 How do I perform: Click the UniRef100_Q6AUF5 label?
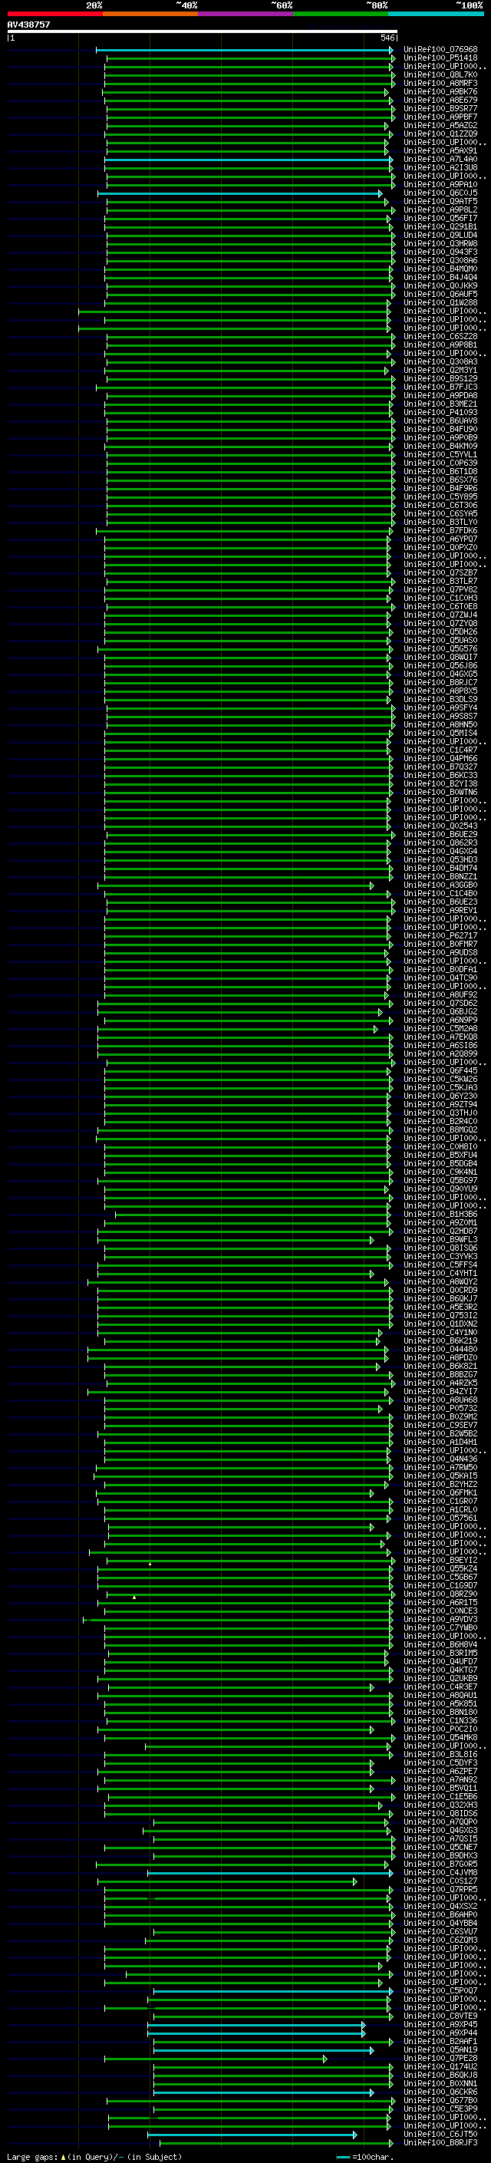tap(440, 294)
